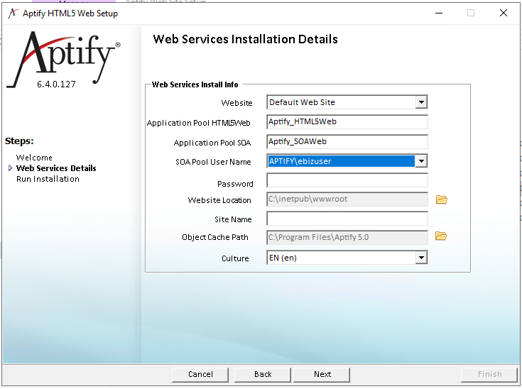Browse for Object Cache Path folder

coord(441,236)
